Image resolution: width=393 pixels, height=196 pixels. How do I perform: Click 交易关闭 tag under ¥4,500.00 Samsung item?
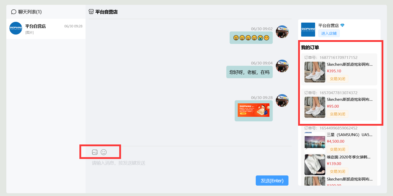[x=337, y=149]
